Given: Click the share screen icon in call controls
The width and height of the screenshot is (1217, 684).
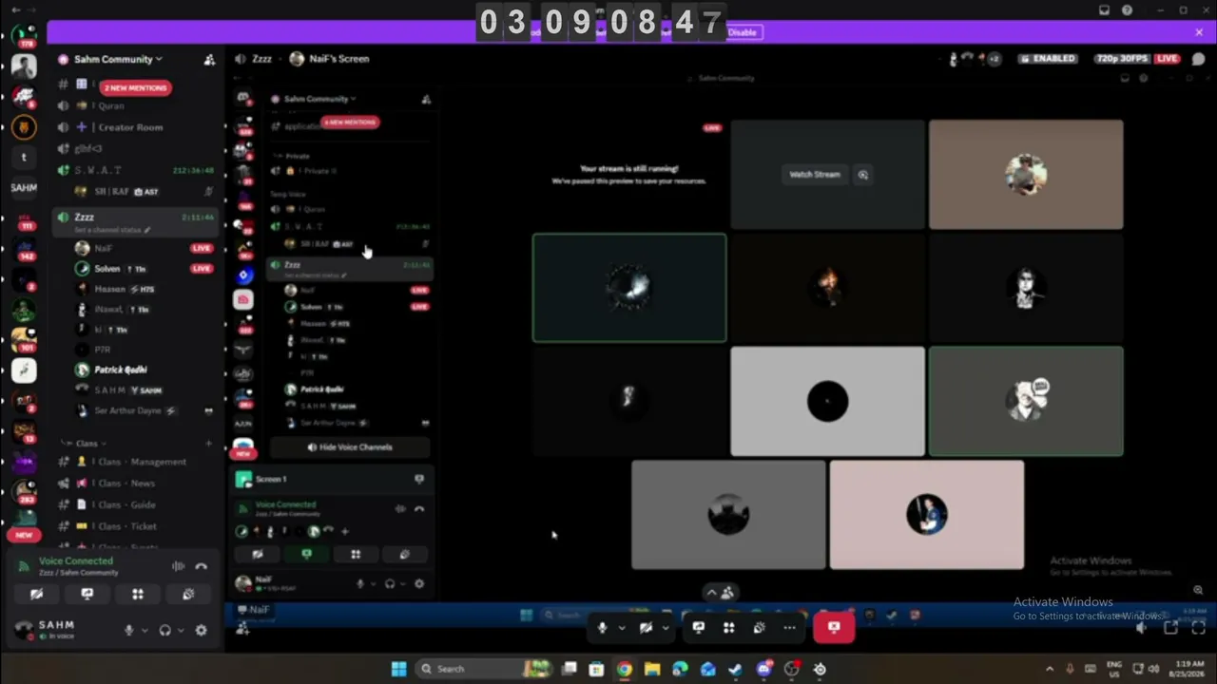Looking at the screenshot, I should (699, 627).
